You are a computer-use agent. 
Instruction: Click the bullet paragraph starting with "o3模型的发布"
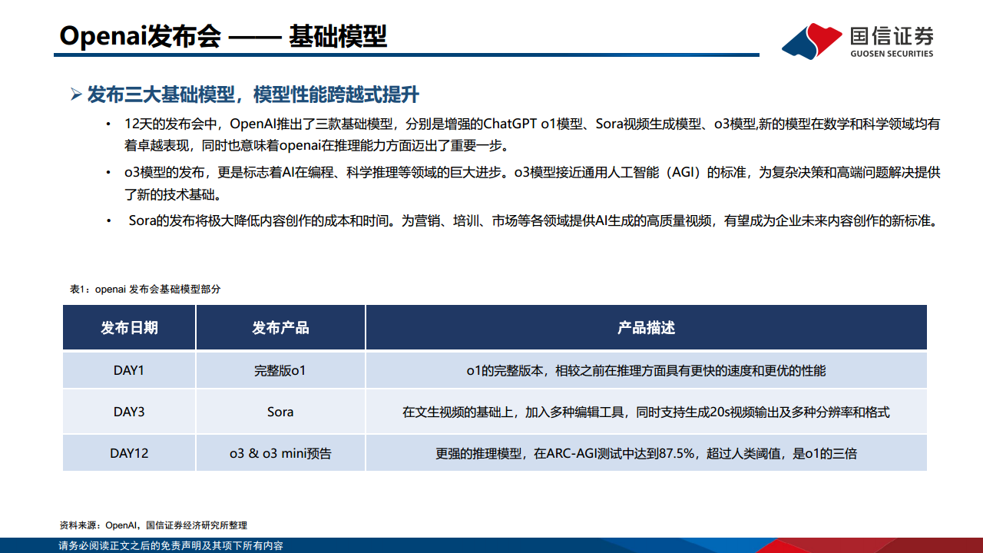pyautogui.click(x=532, y=184)
